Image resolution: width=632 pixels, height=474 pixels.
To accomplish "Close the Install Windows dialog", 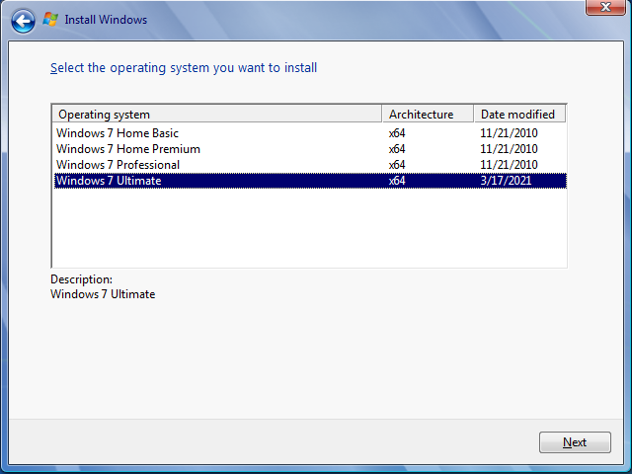I will 605,7.
